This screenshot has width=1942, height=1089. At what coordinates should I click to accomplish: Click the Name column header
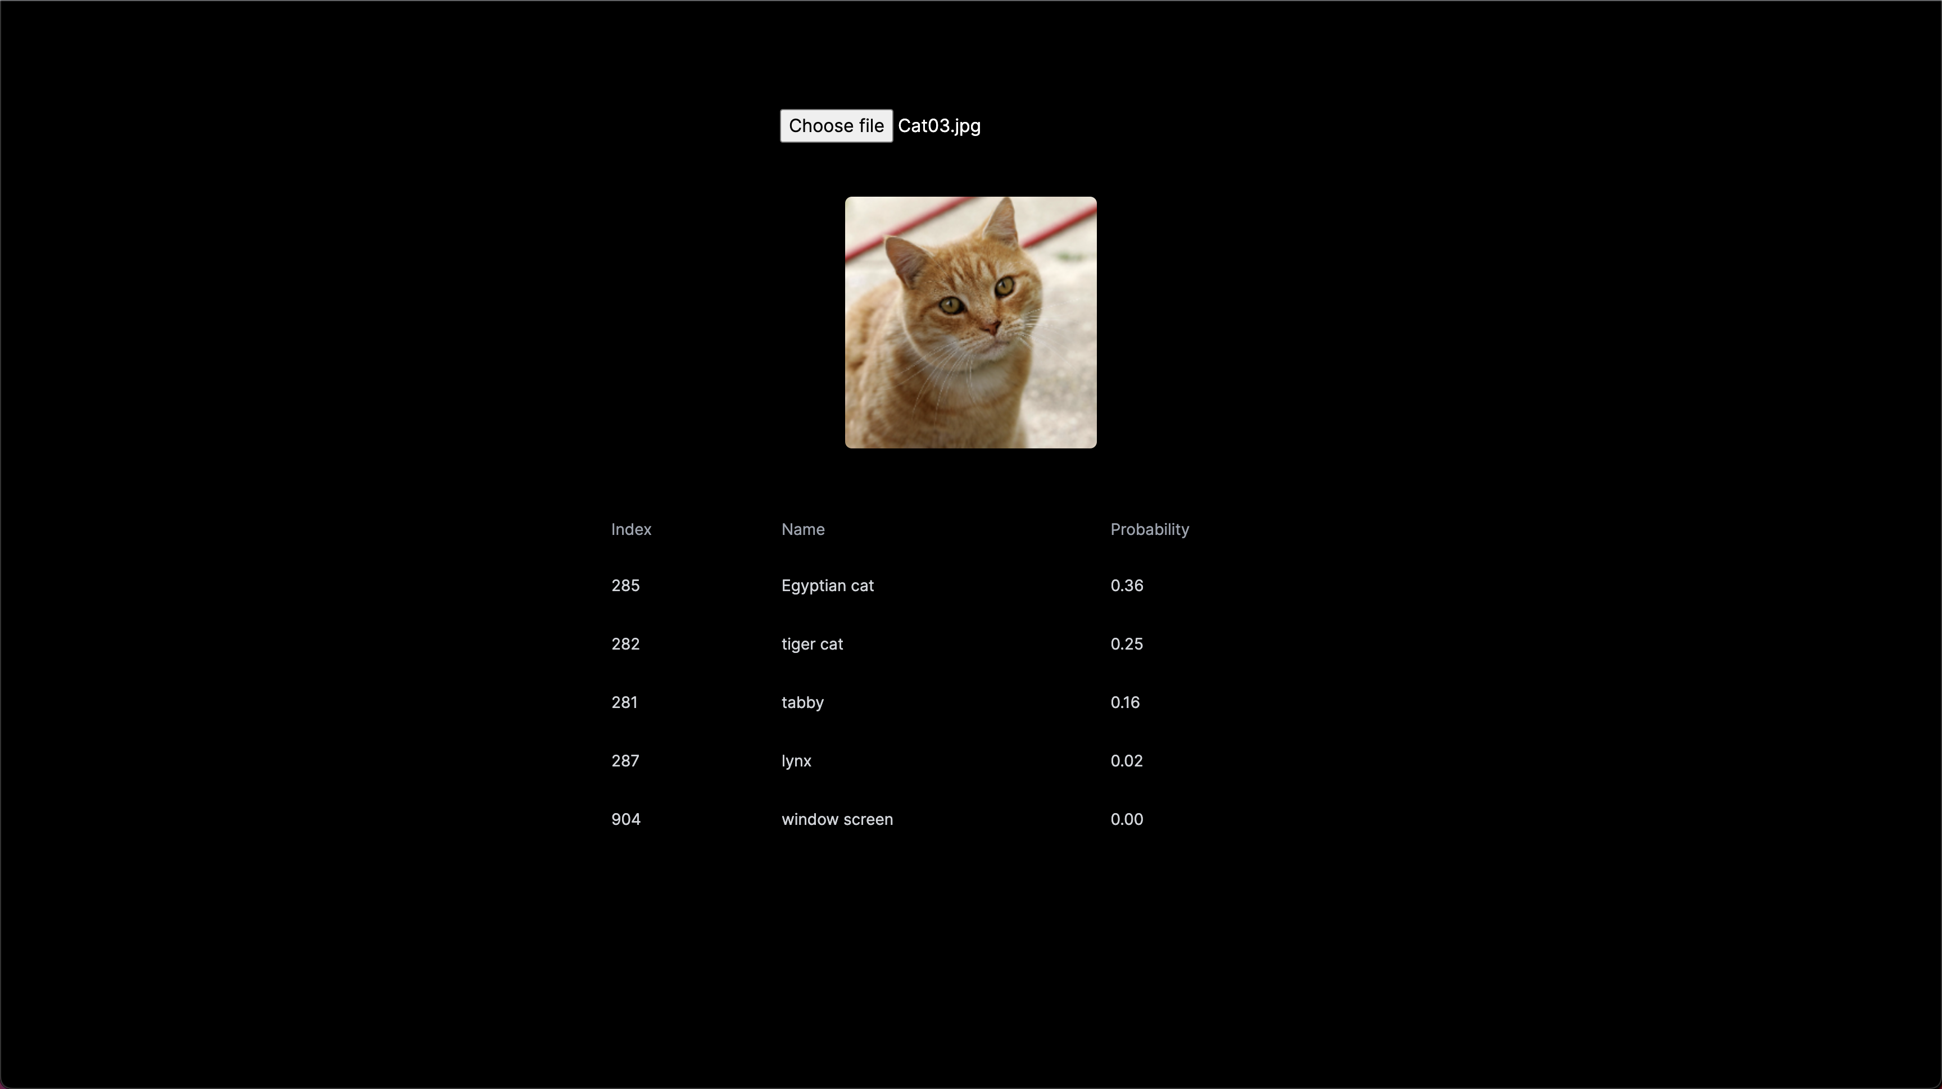pos(803,530)
